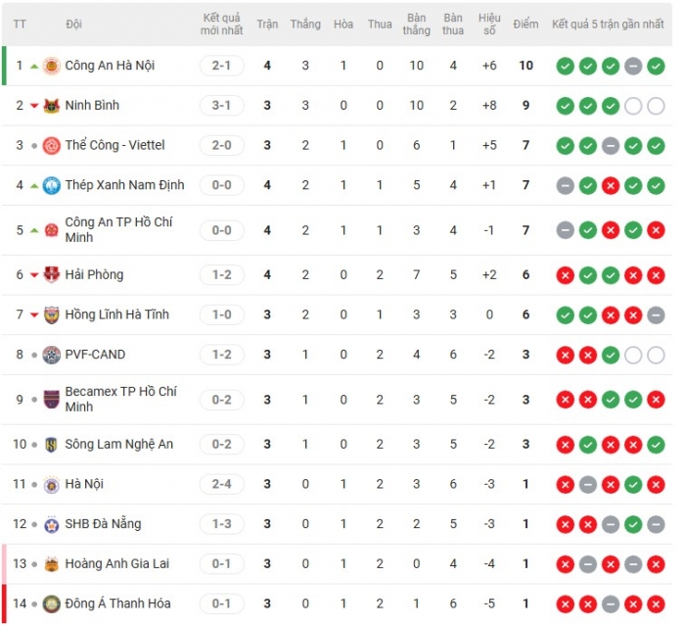The width and height of the screenshot is (685, 626).
Task: Click the Công An Hà Nội team logo
Action: (x=52, y=66)
